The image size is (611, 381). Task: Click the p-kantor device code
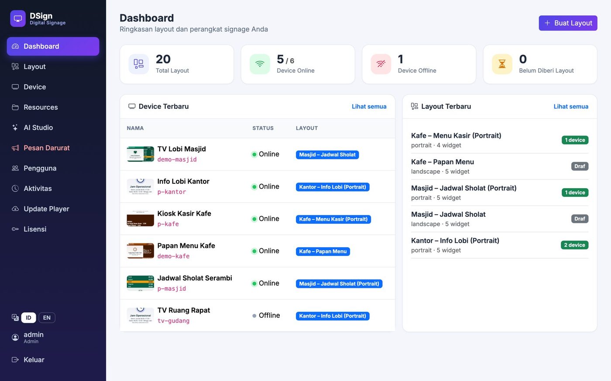(x=172, y=192)
